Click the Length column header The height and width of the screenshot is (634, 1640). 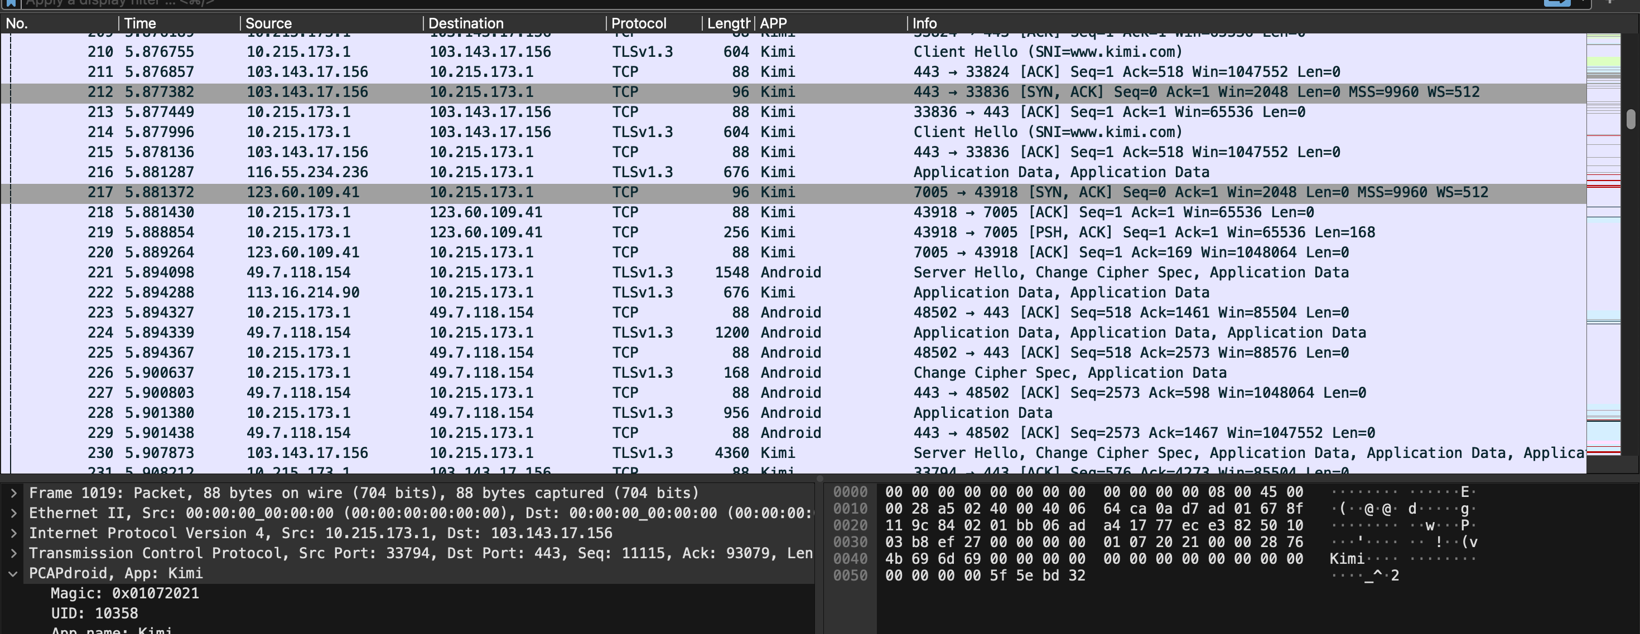coord(729,23)
